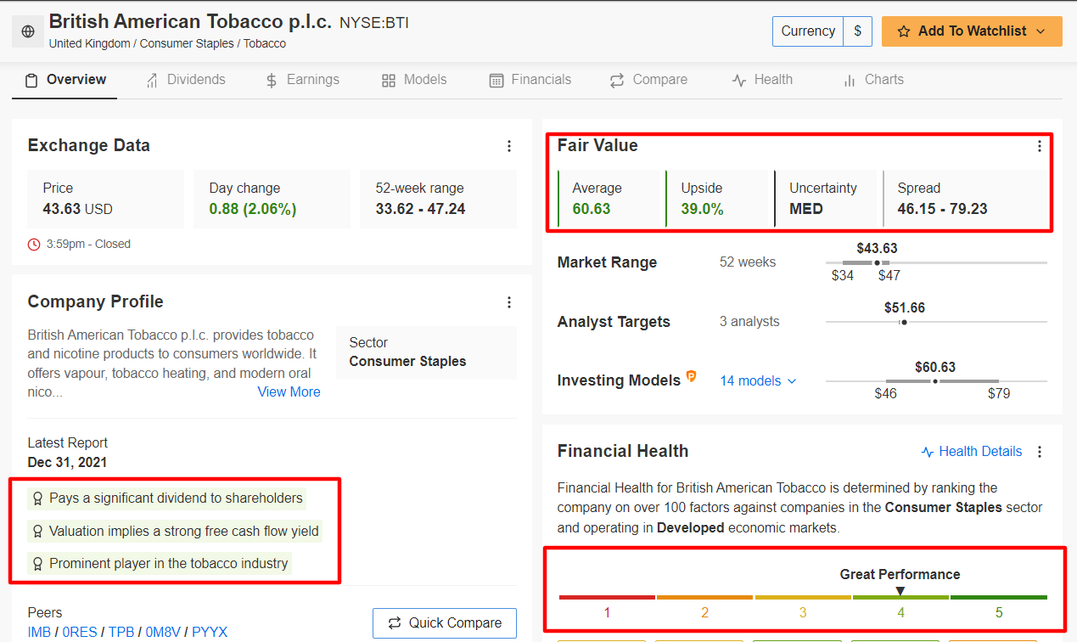Click the ribbon icon beside Prominent player
1077x642 pixels.
37,564
